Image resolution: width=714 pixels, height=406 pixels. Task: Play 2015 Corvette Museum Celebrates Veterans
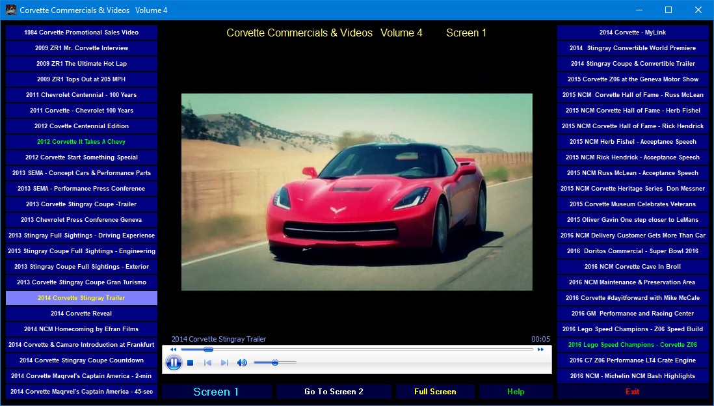[x=633, y=204]
